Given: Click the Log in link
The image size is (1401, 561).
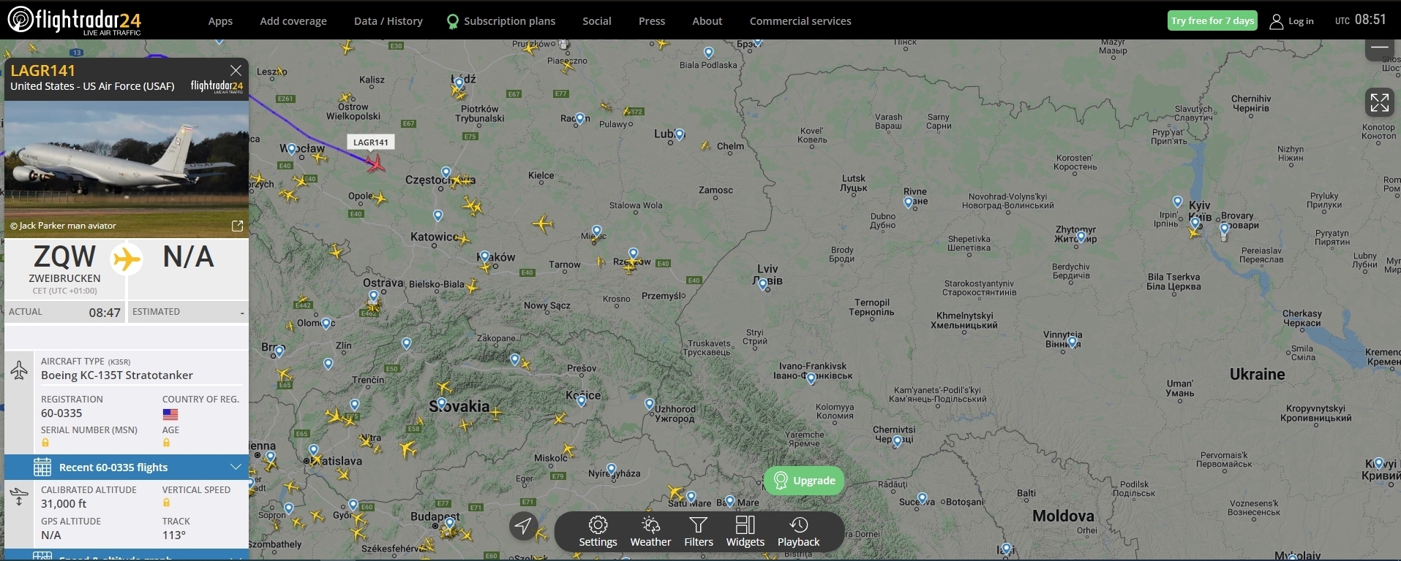Looking at the screenshot, I should pos(1301,21).
